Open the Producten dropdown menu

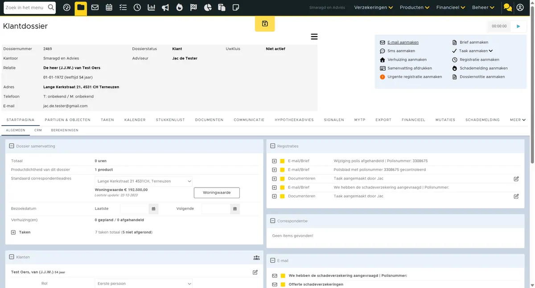click(x=415, y=8)
